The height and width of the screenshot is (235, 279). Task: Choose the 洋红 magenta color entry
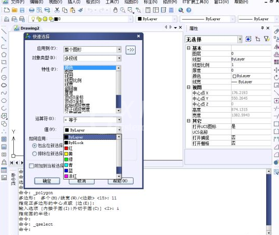click(x=90, y=176)
